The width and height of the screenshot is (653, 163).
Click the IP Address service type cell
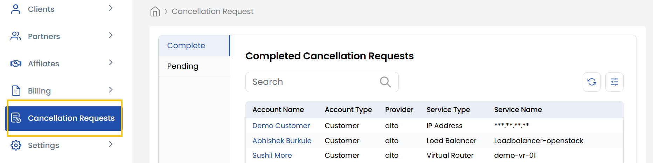point(444,126)
